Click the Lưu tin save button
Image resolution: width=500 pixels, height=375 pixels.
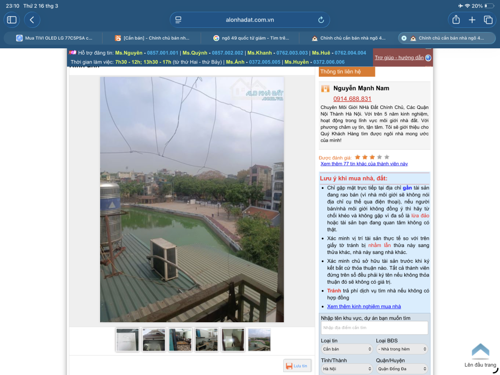pyautogui.click(x=297, y=366)
